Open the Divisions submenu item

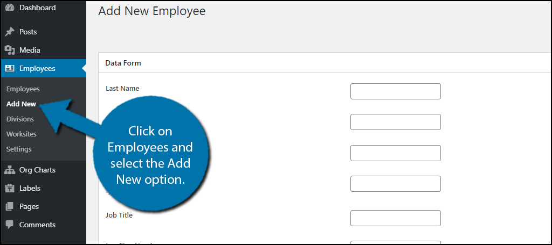20,119
